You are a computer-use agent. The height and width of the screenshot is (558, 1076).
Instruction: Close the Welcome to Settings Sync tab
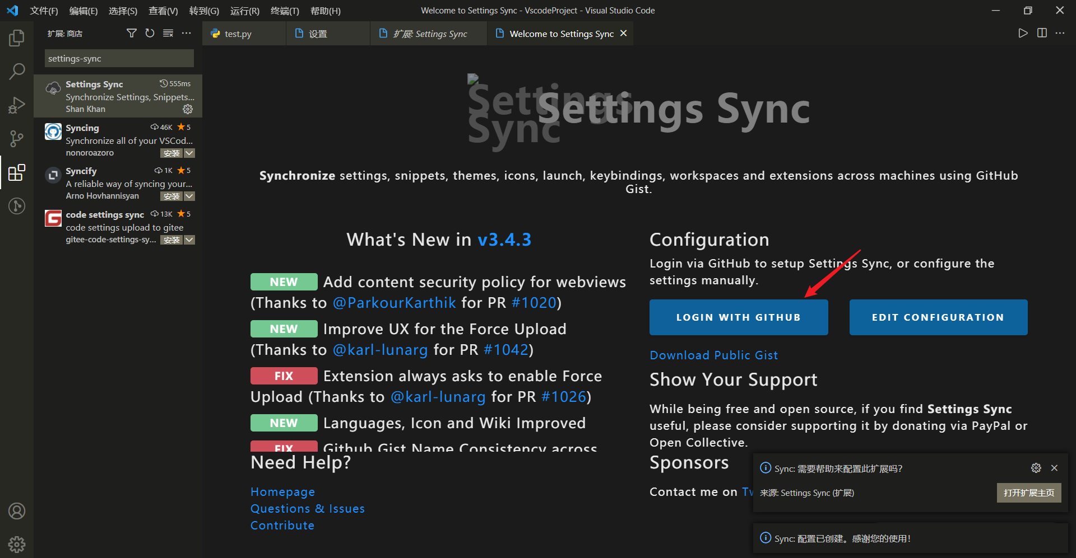pos(623,34)
